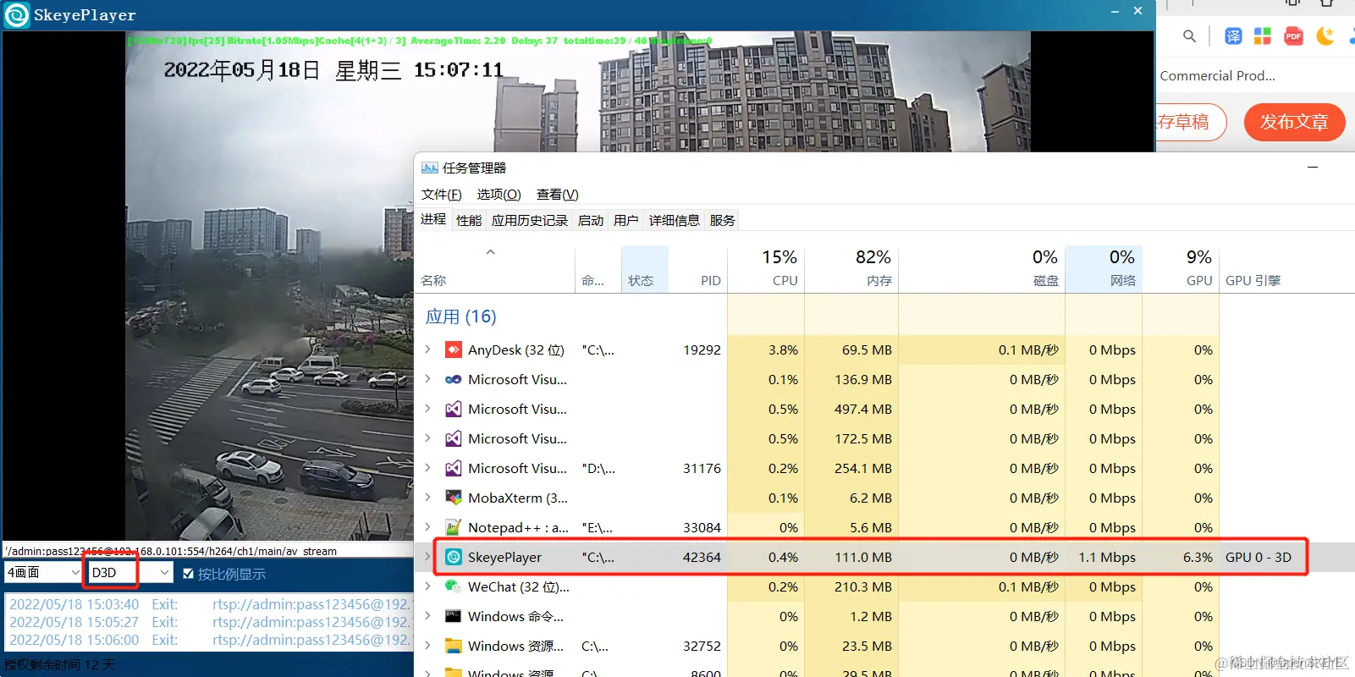Sort processes by GPU percentage column header
This screenshot has width=1355, height=677.
point(1181,269)
